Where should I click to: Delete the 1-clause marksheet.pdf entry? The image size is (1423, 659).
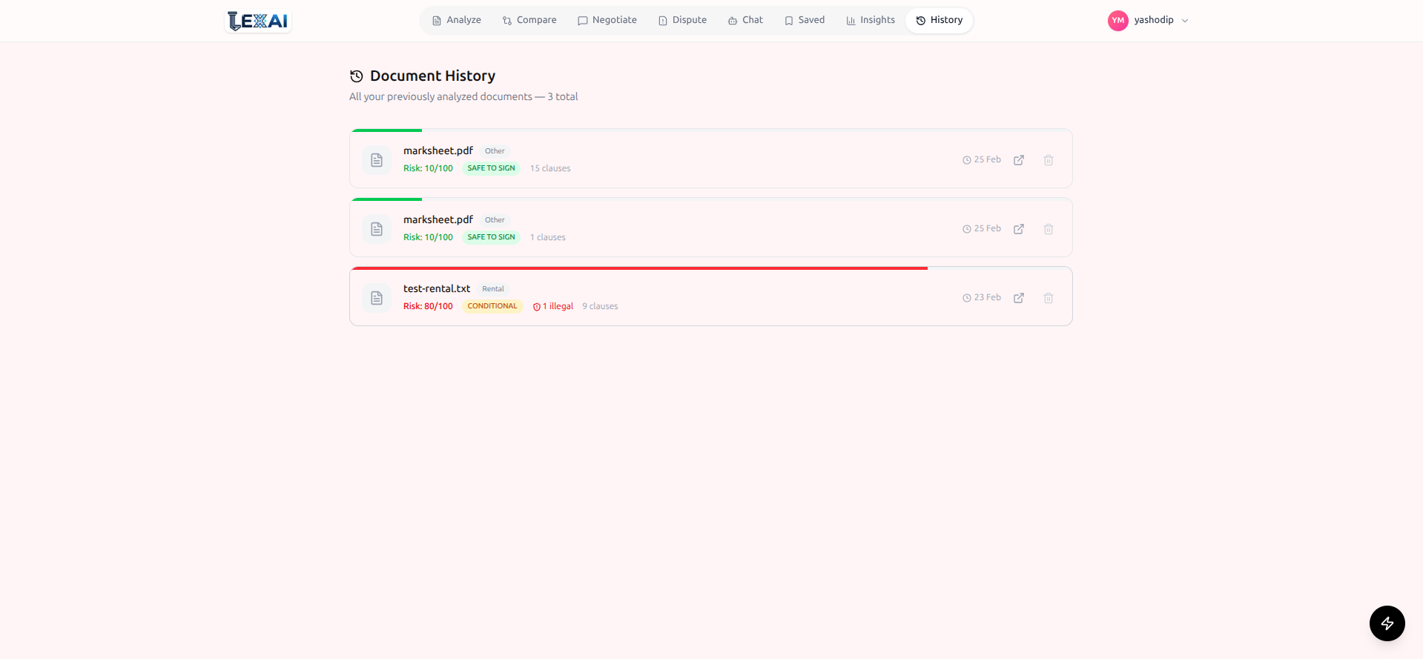click(x=1049, y=229)
